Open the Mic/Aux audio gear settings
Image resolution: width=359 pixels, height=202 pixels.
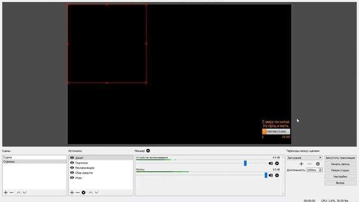pos(277,175)
